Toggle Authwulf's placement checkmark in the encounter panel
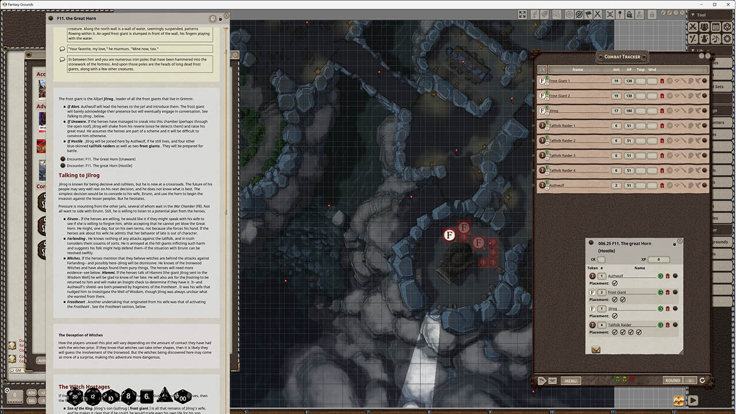 click(x=615, y=283)
